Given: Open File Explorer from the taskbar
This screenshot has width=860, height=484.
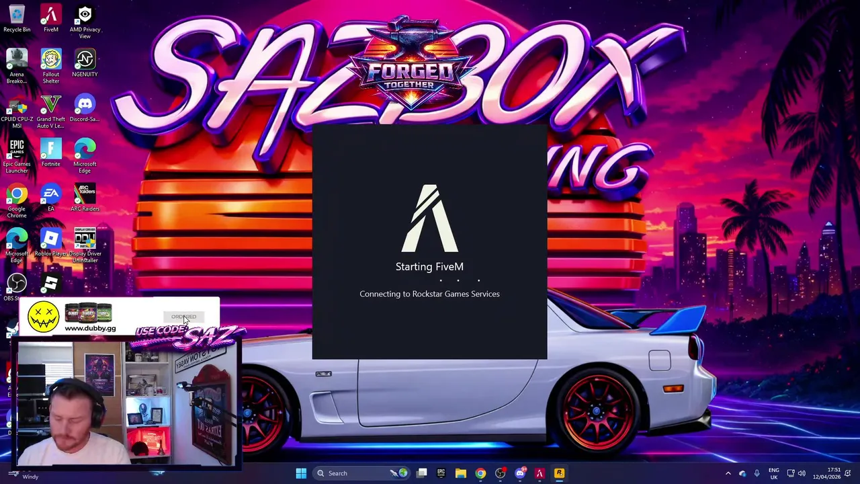Looking at the screenshot, I should [x=460, y=473].
